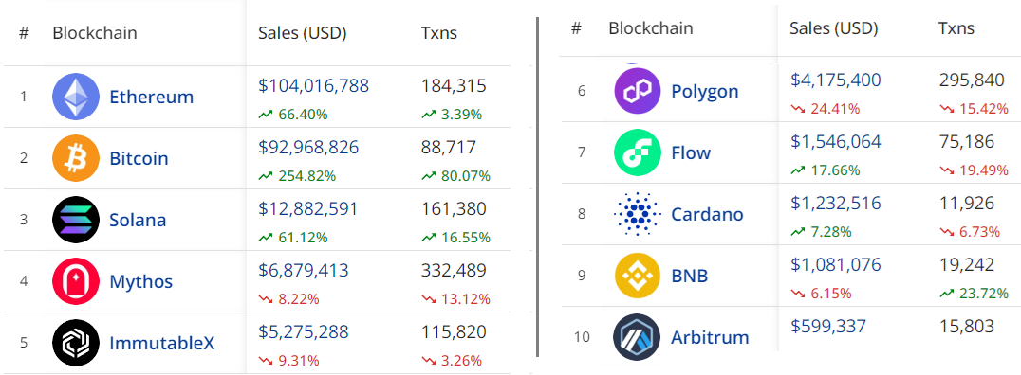The width and height of the screenshot is (1021, 375).
Task: Open the Ethereum blockchain link
Action: pos(152,97)
